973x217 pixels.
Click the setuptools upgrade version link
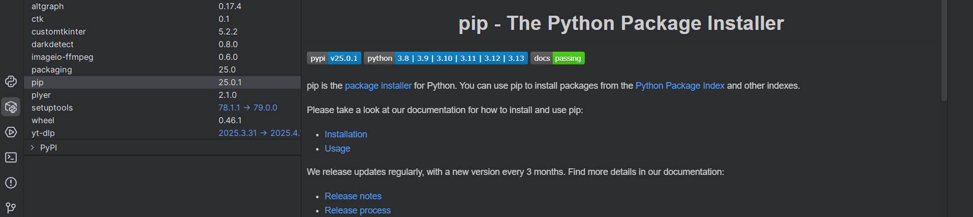tap(247, 107)
